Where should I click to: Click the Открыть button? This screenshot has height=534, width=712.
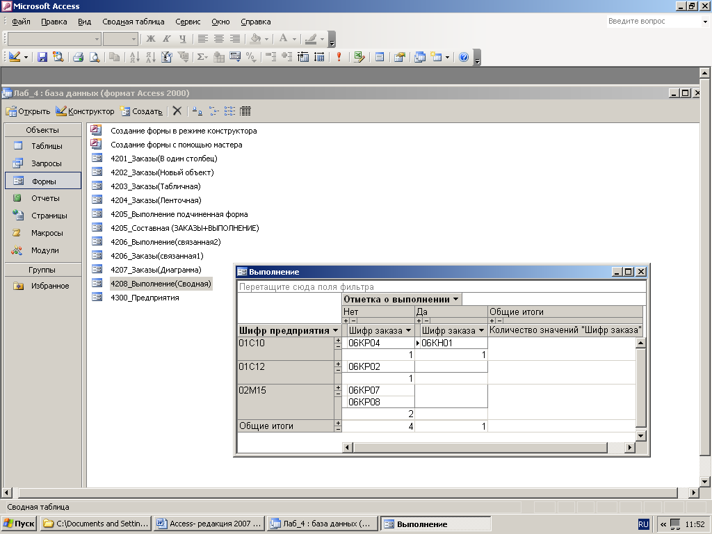coord(28,111)
